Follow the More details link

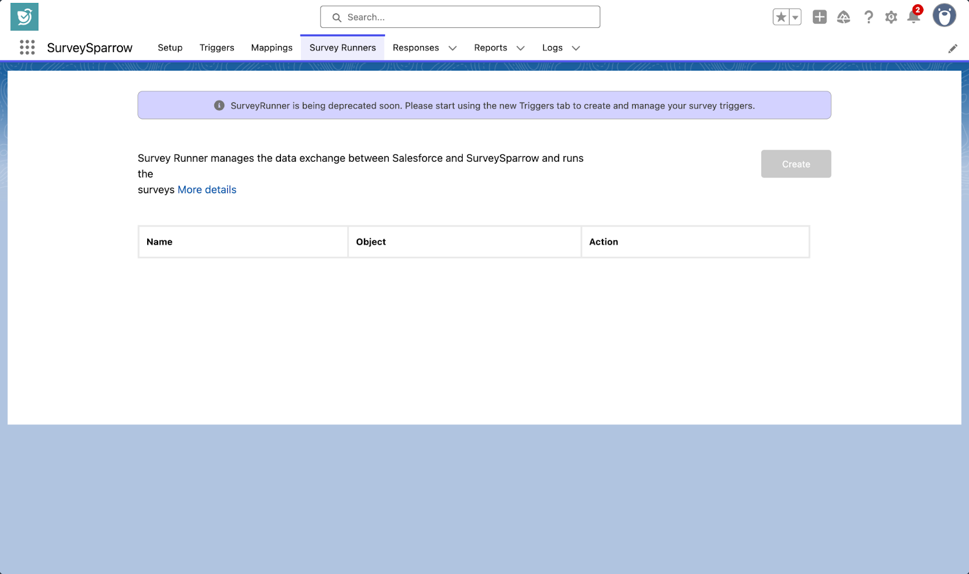(207, 190)
